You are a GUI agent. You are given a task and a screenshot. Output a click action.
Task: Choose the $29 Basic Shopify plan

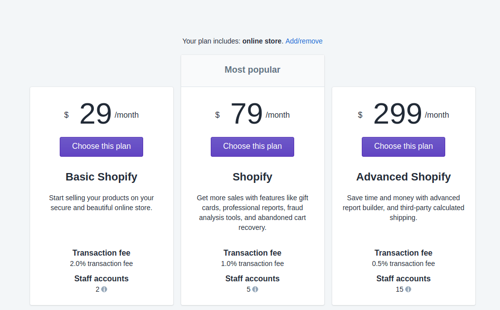tap(101, 147)
